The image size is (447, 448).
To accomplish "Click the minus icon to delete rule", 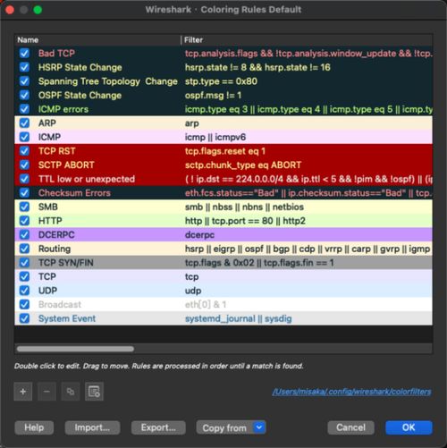I will click(x=46, y=392).
